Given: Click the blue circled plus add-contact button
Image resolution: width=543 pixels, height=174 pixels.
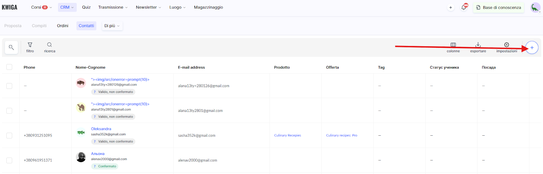Looking at the screenshot, I should coord(532,47).
